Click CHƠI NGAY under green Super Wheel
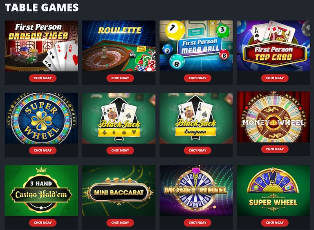The image size is (314, 230). pyautogui.click(x=275, y=223)
